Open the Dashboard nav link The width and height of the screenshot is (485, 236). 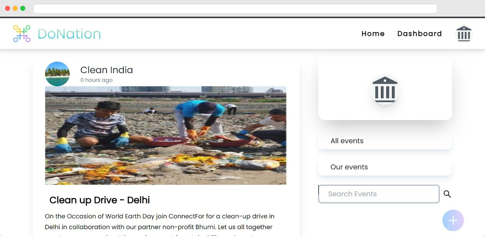pyautogui.click(x=419, y=34)
